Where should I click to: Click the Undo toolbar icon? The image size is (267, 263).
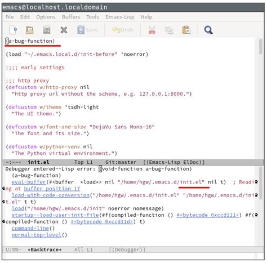[x=123, y=30]
